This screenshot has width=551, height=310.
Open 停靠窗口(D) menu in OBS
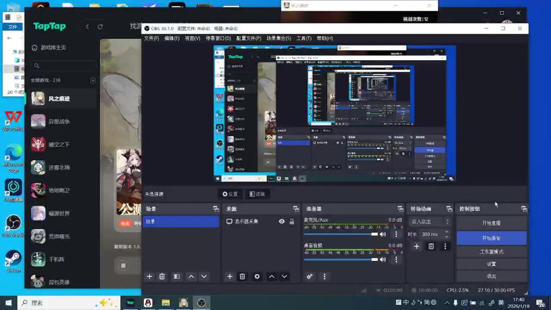218,38
